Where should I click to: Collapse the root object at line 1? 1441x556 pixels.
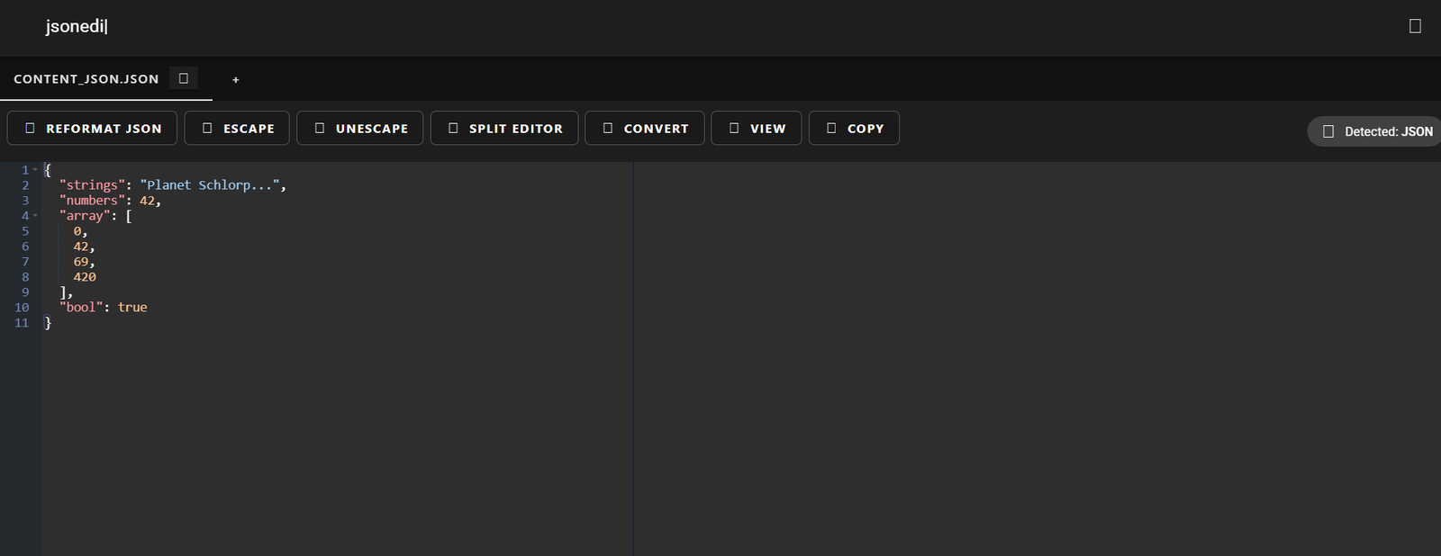tap(35, 170)
